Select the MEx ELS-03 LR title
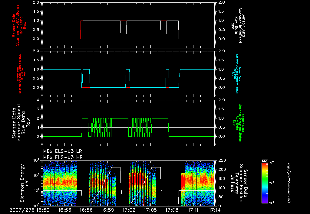 (x=62, y=151)
